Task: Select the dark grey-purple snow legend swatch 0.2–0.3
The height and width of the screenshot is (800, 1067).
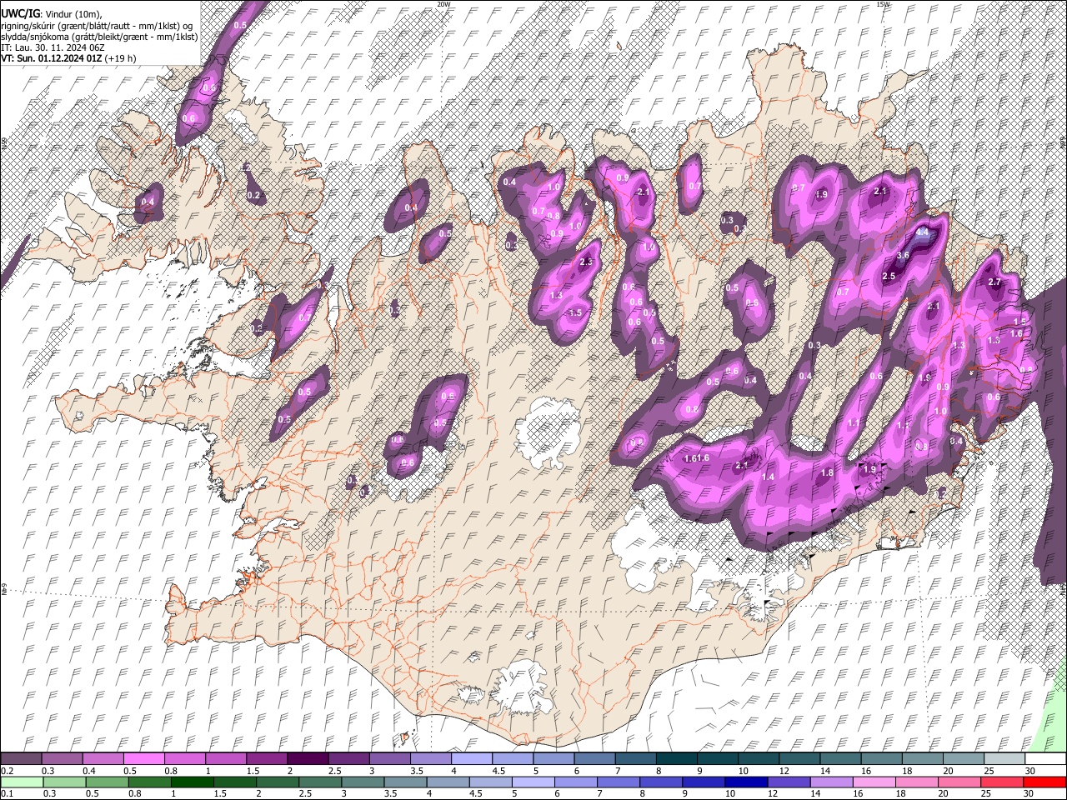Action: point(21,758)
